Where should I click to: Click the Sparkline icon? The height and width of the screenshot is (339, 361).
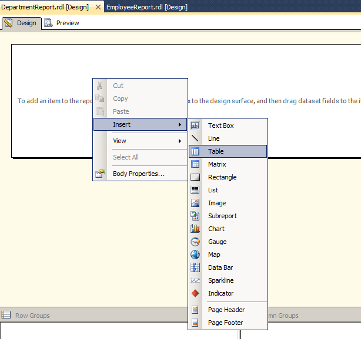[195, 280]
